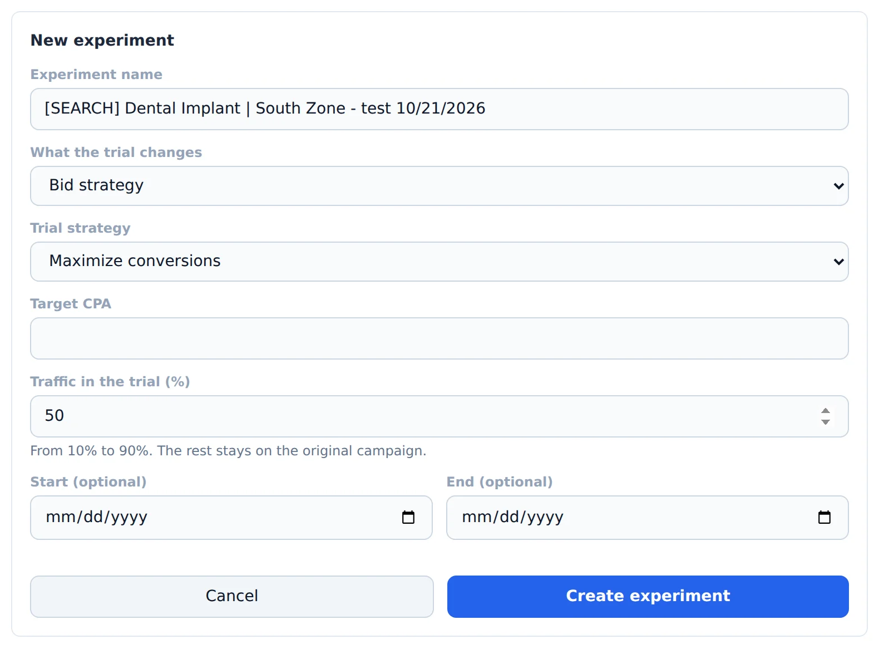Click the Create experiment button
This screenshot has height=649, width=879.
pos(648,597)
